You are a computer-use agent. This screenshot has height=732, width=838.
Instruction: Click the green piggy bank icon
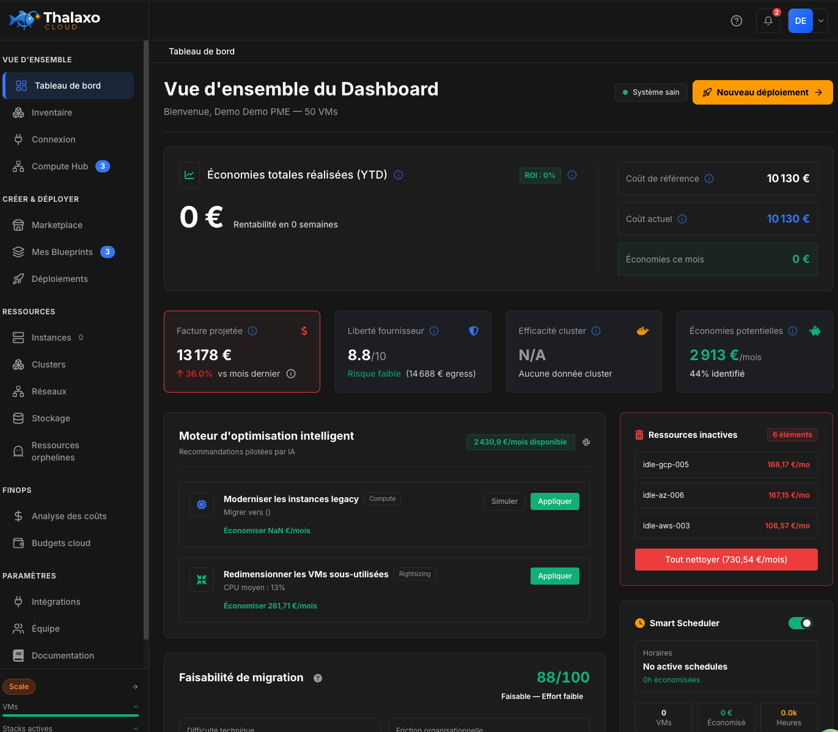815,331
